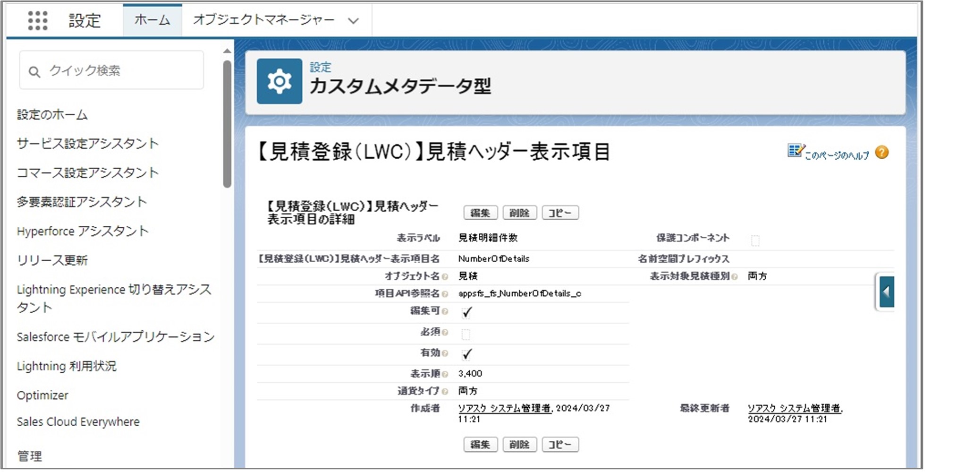This screenshot has height=472, width=957.
Task: Click the top 編集 button
Action: click(480, 213)
